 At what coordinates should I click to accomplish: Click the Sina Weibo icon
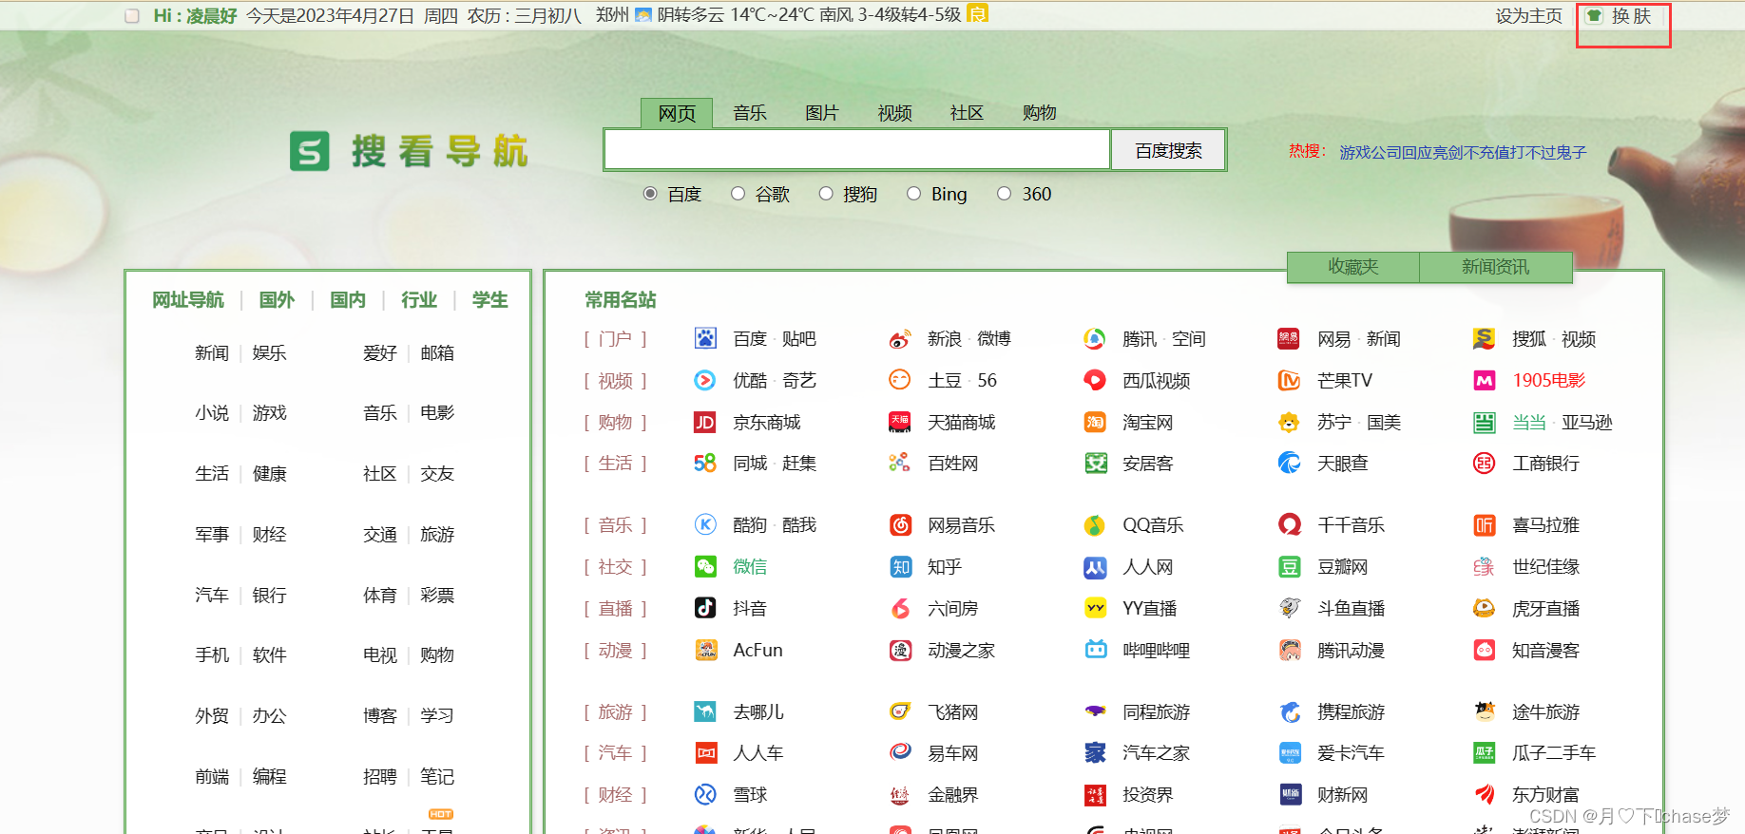900,338
